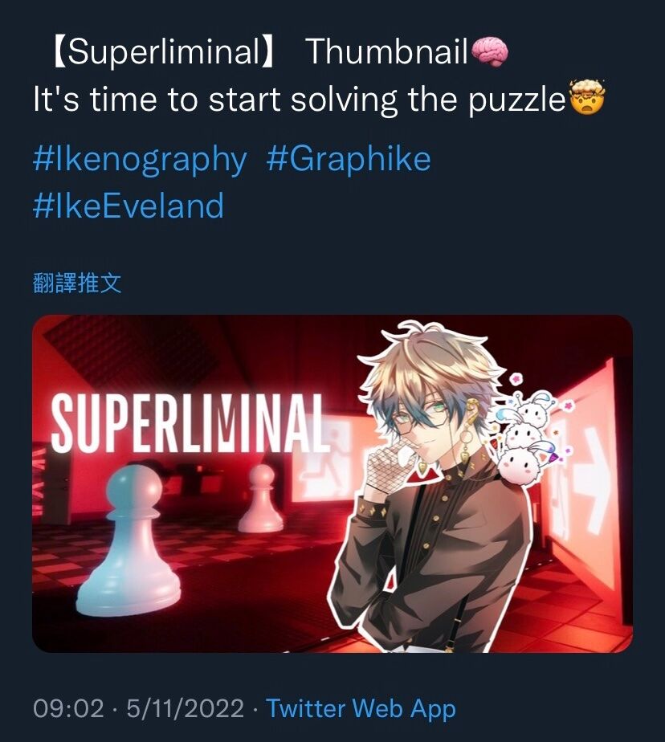Open the #Ikenography hashtag

(x=140, y=160)
